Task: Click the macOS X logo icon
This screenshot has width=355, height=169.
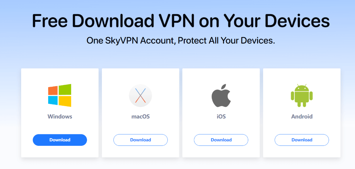Action: click(140, 96)
